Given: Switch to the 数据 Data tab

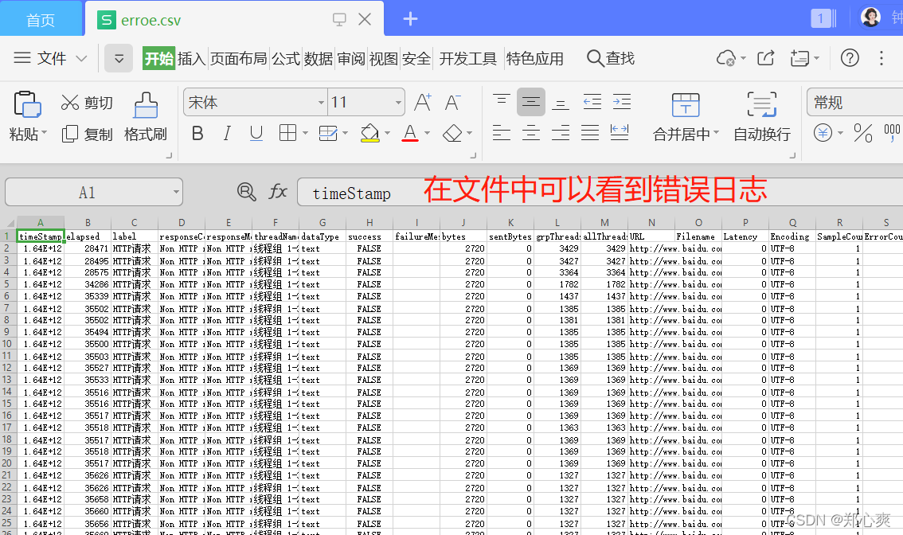Looking at the screenshot, I should [319, 59].
